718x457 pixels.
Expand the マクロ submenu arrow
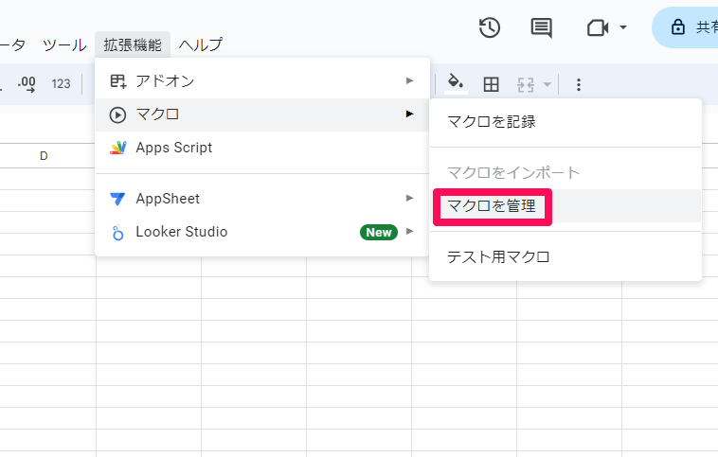(410, 114)
